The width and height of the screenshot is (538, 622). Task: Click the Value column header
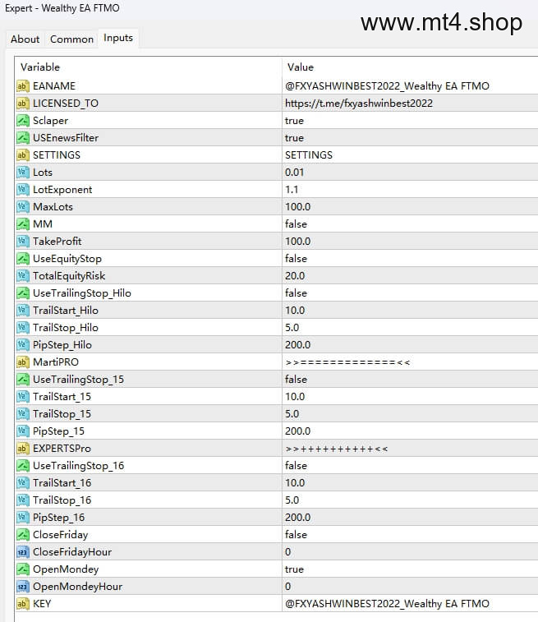pos(300,67)
